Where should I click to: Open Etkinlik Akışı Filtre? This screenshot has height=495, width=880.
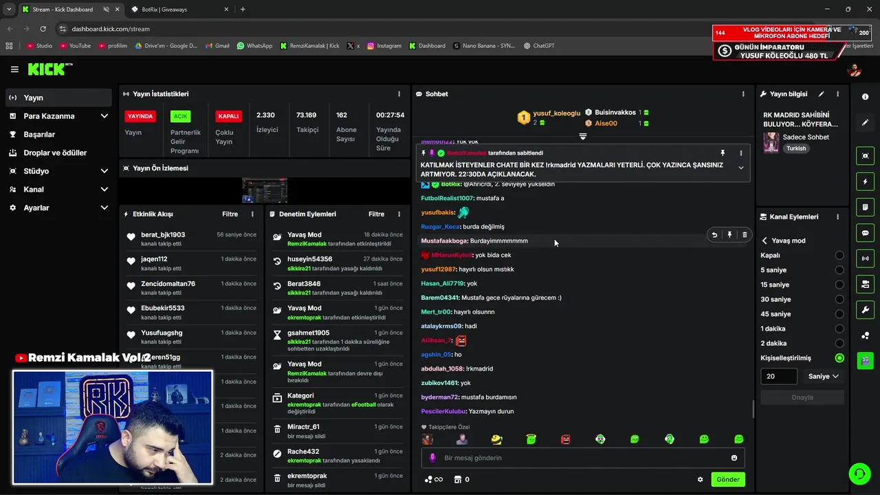[x=230, y=214]
